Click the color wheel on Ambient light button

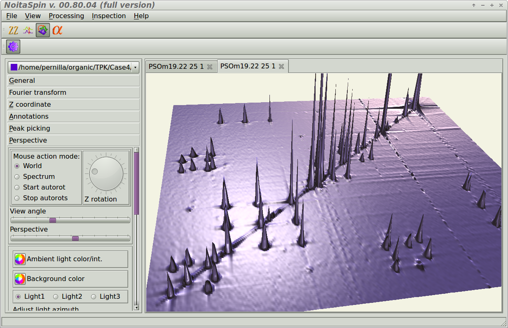pos(20,259)
